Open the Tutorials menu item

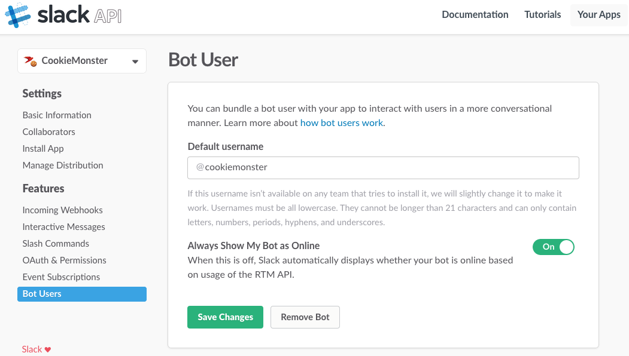coord(542,14)
